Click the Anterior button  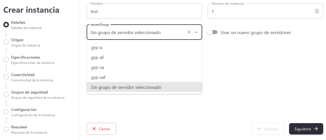268,129
